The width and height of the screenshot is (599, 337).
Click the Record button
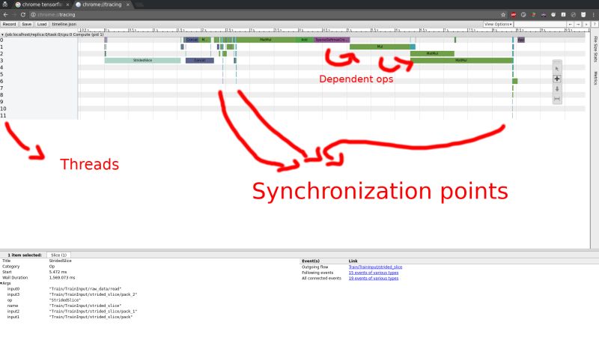(9, 24)
